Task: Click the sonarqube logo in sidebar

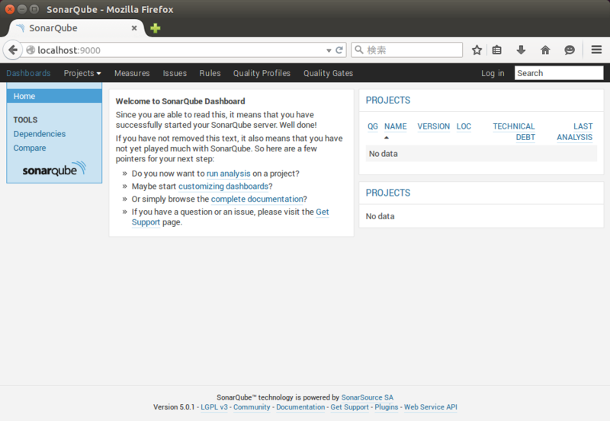Action: pos(54,169)
